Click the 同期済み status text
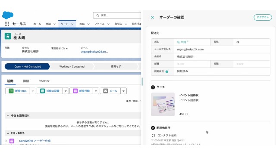This screenshot has width=276, height=155. 182,71
